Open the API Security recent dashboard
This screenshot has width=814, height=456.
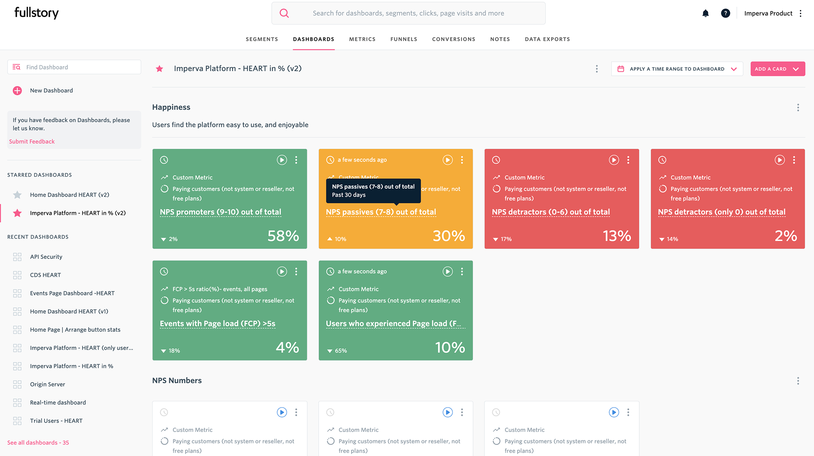(46, 257)
